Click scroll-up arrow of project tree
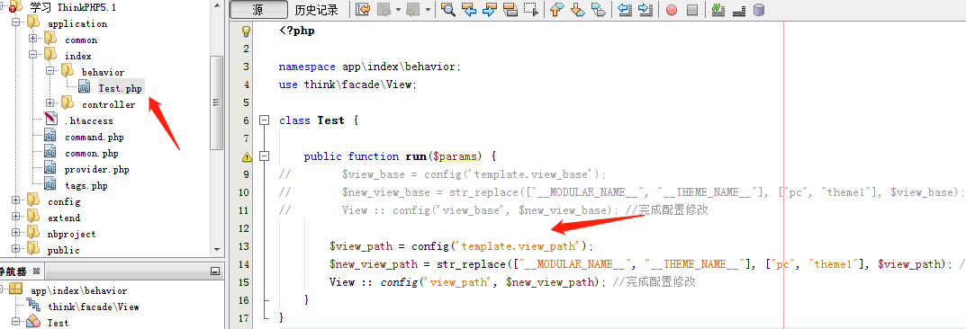 (x=216, y=4)
